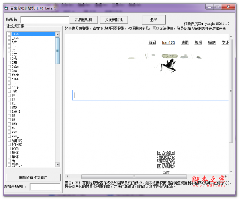
Task: Click the Baidu search box
Action: coord(151,95)
